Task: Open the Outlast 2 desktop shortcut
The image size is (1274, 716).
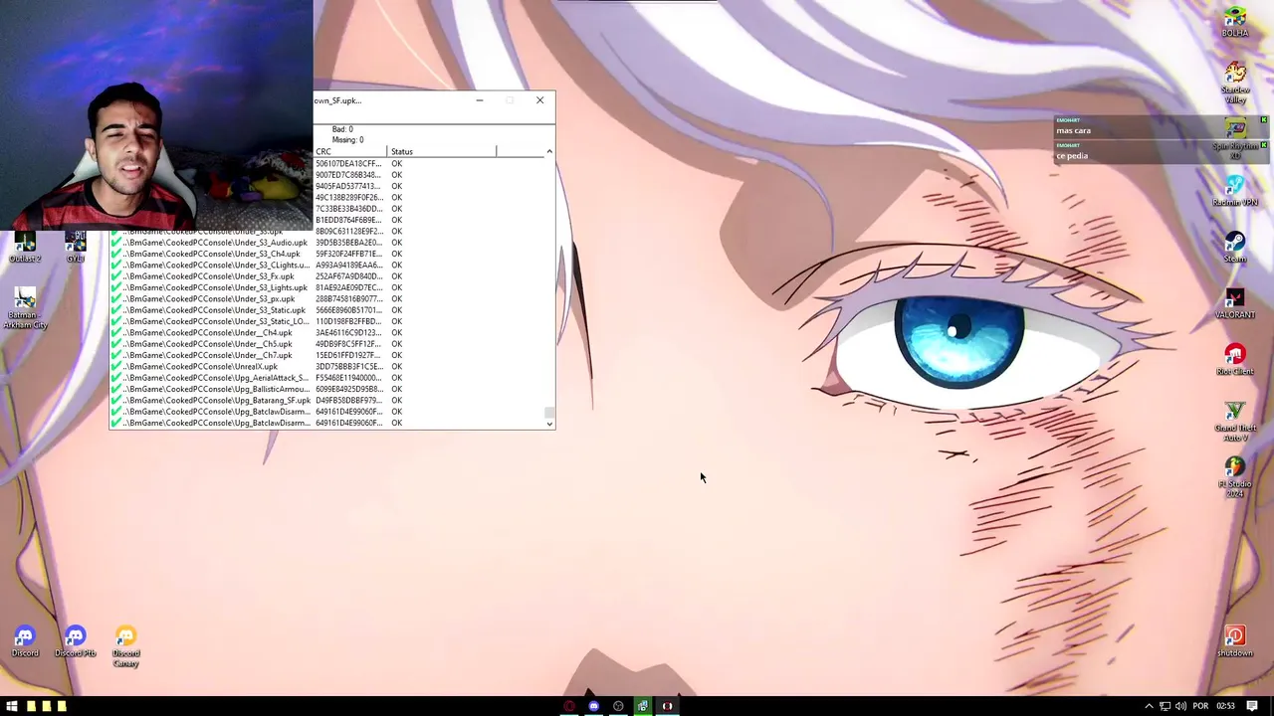Action: (25, 247)
